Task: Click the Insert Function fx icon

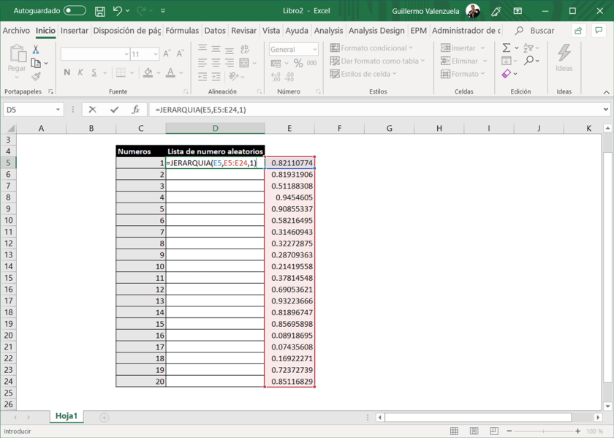Action: (x=135, y=110)
